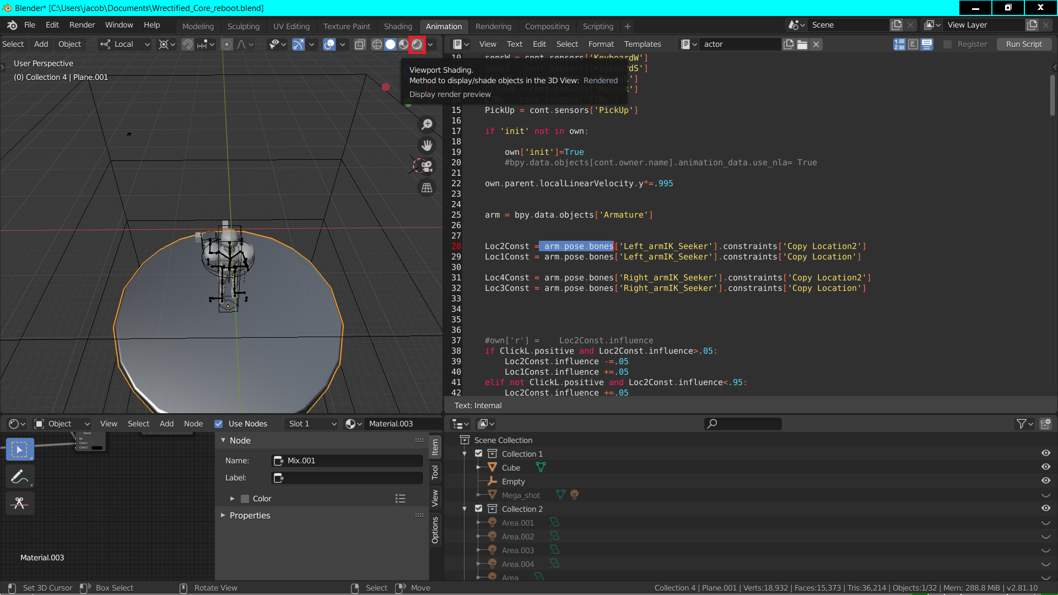1058x595 pixels.
Task: Switch to the Shading workspace tab
Action: 398,26
